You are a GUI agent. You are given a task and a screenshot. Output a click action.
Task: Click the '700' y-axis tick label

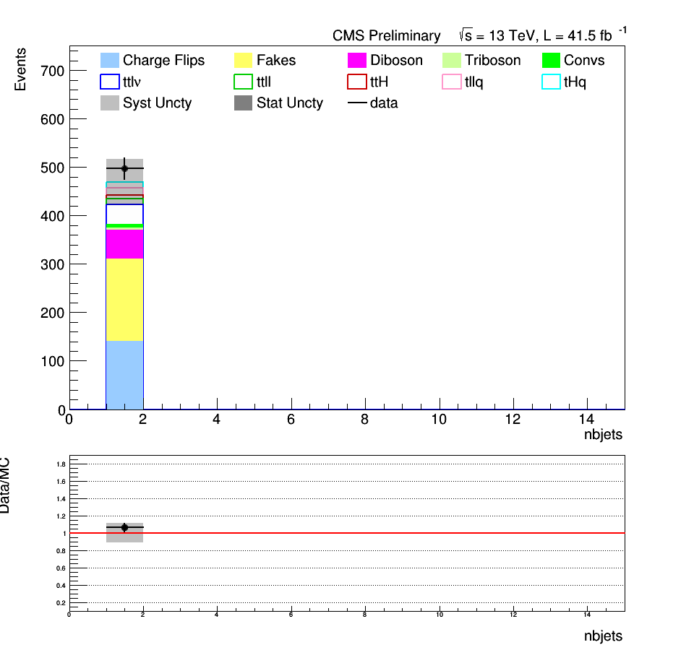pos(52,71)
